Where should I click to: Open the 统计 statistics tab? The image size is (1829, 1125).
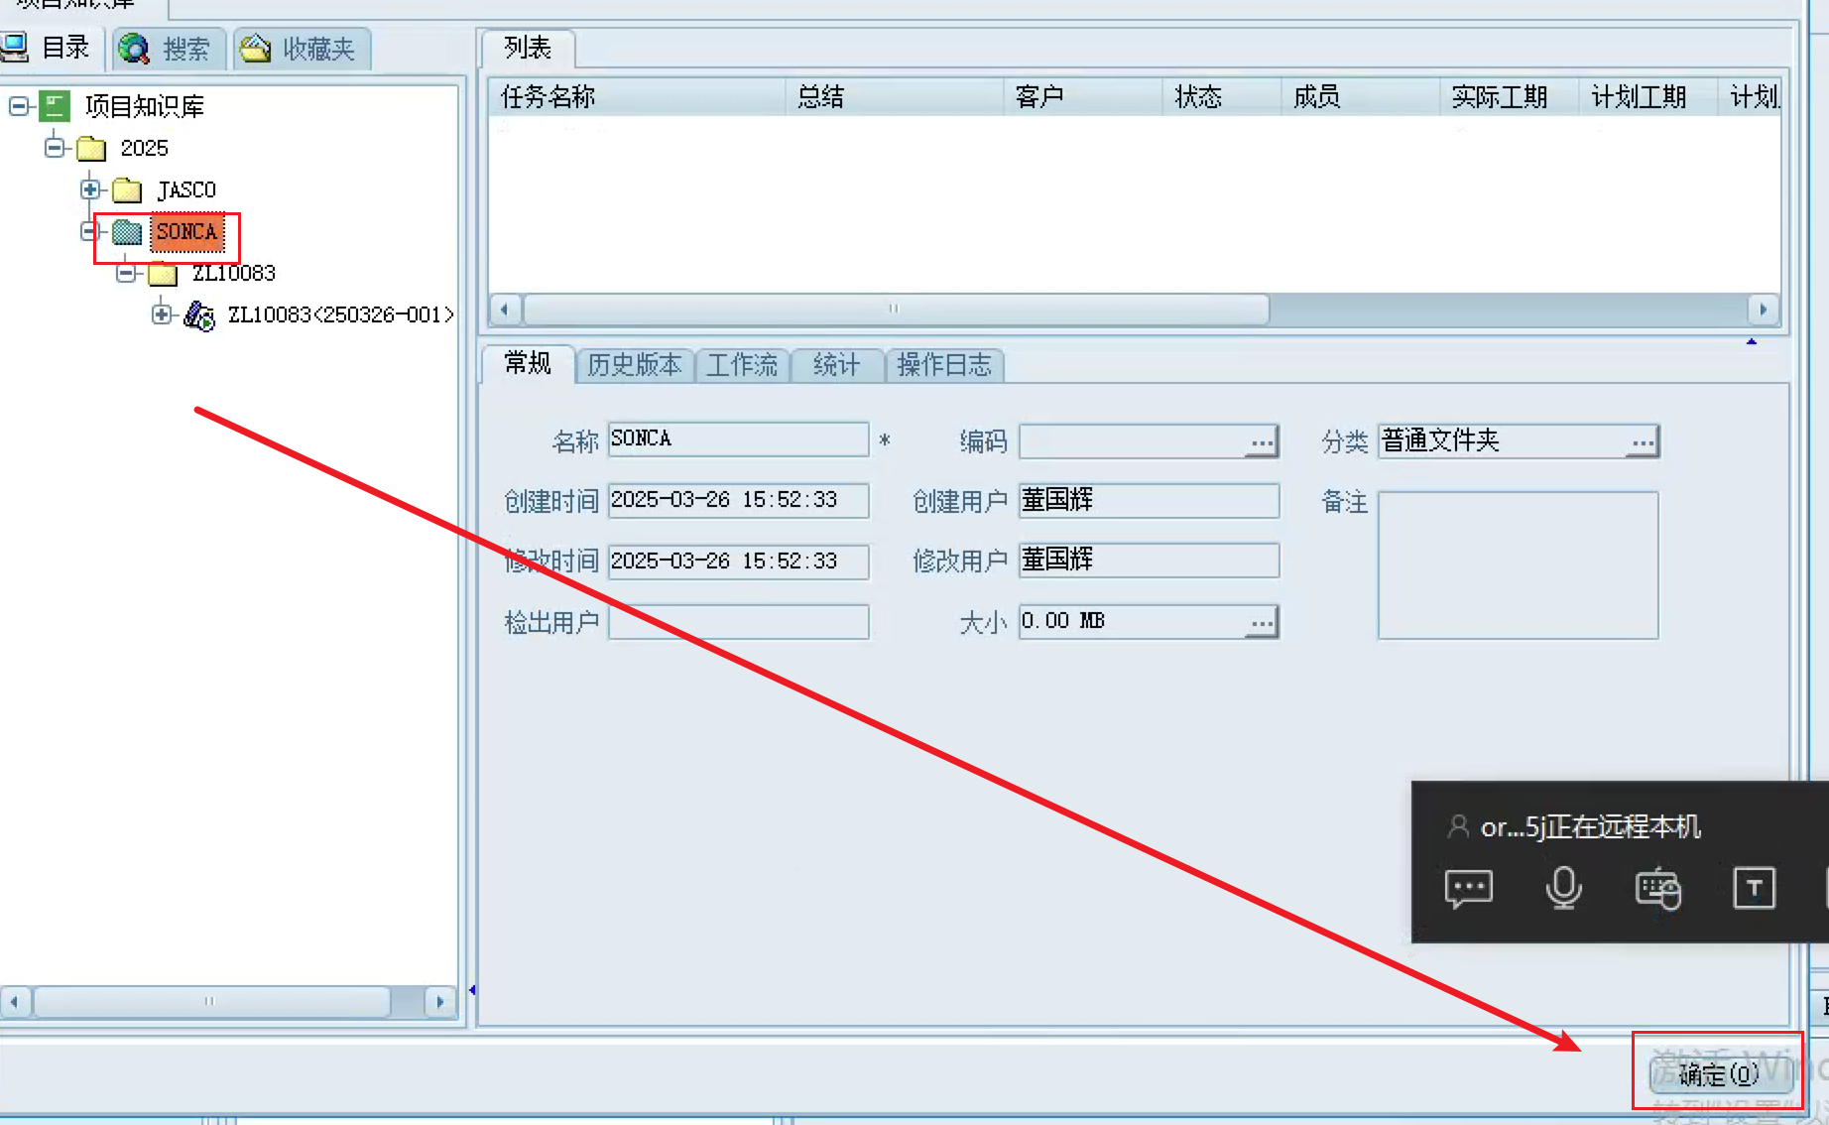tap(836, 365)
